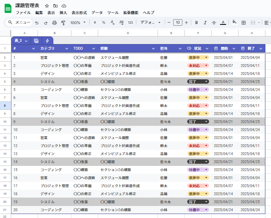The width and height of the screenshot is (271, 218).
Task: Select the column D header
Action: point(128,33)
